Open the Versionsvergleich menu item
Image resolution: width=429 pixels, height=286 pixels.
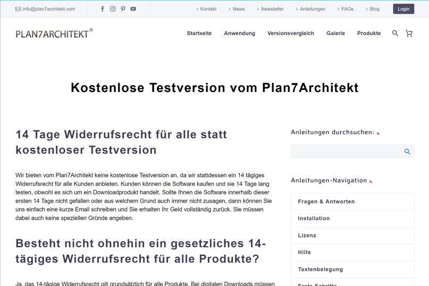tap(291, 33)
